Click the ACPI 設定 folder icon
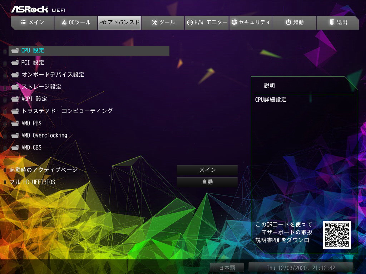Screen dimensions: 366x274 coord(15,99)
